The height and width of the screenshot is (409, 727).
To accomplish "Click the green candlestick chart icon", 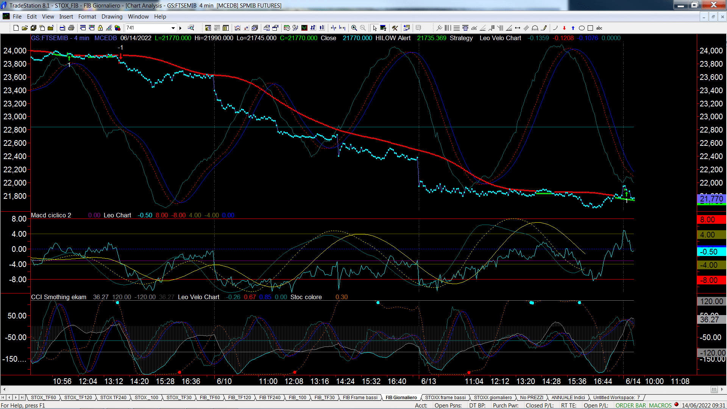I will pos(304,28).
